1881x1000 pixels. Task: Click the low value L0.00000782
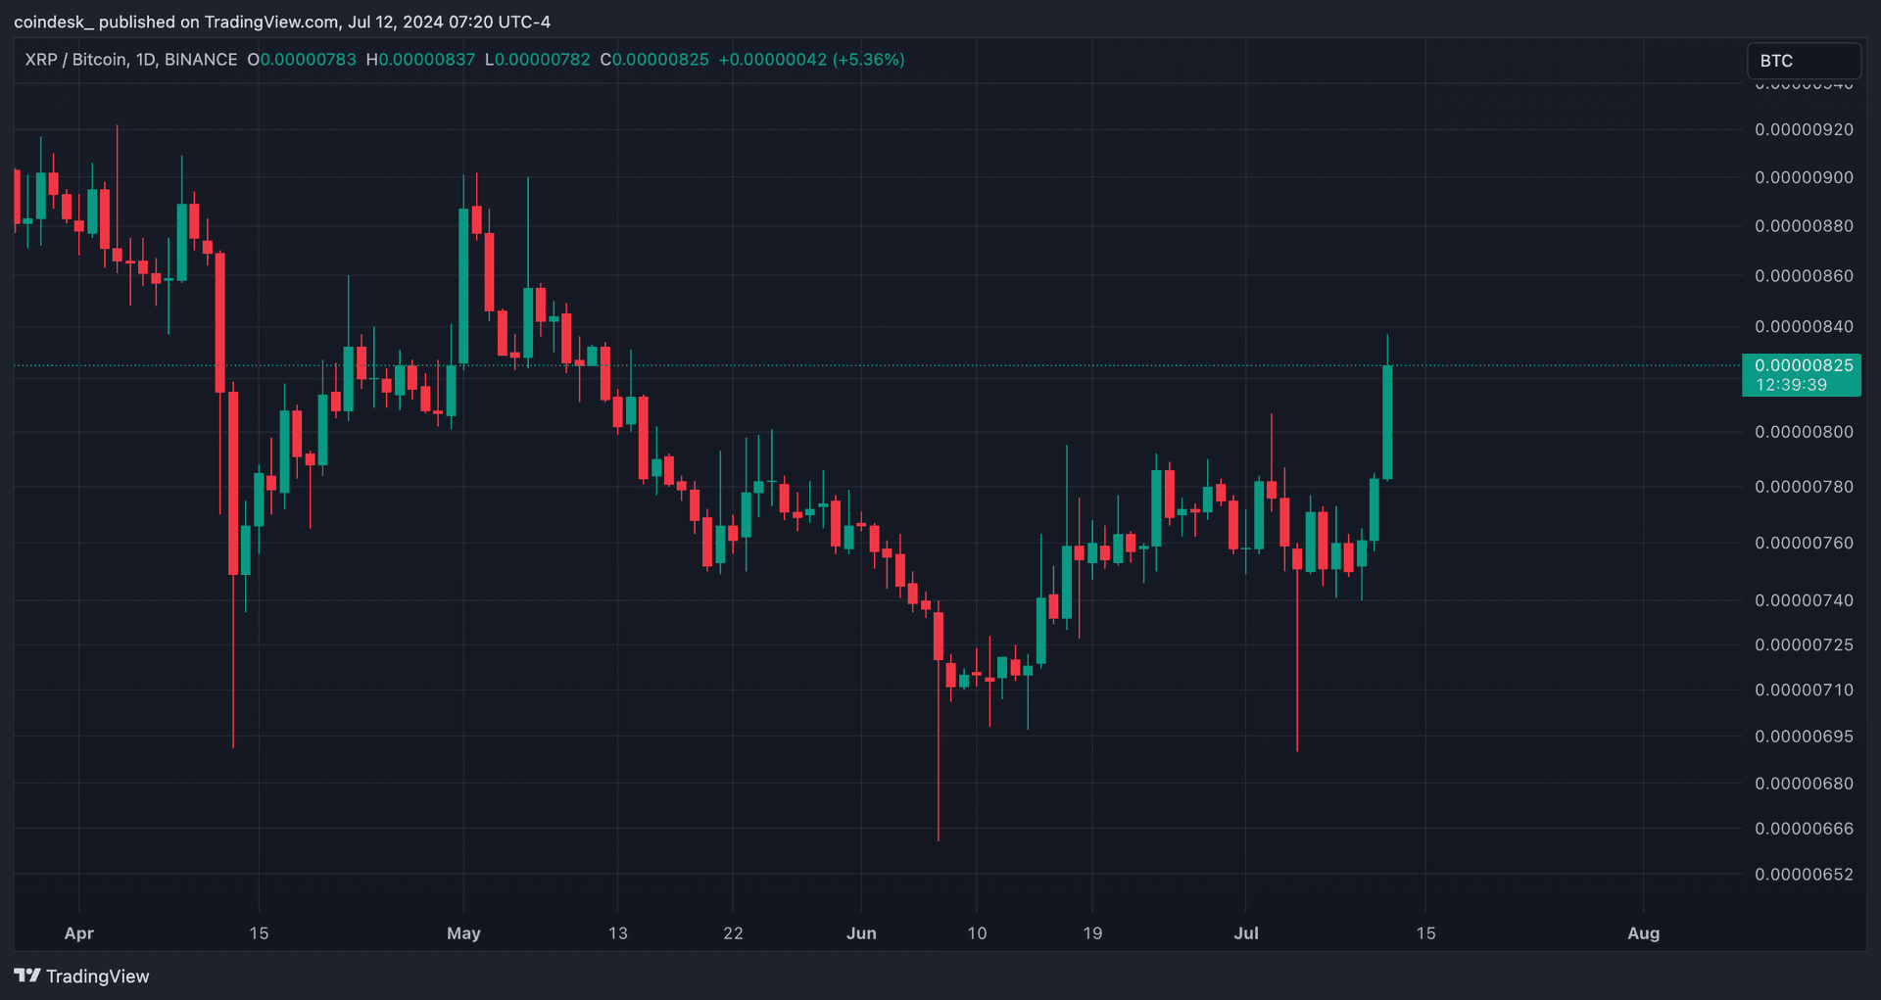pos(538,60)
